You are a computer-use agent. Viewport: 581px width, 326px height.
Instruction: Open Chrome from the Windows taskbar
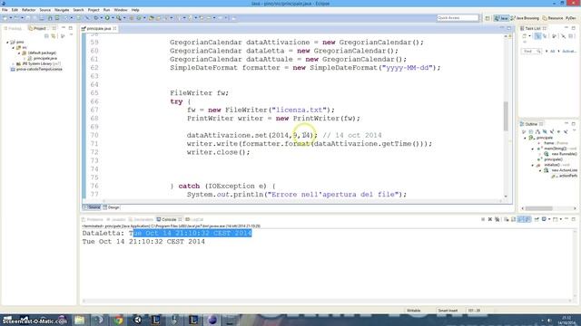click(x=118, y=320)
